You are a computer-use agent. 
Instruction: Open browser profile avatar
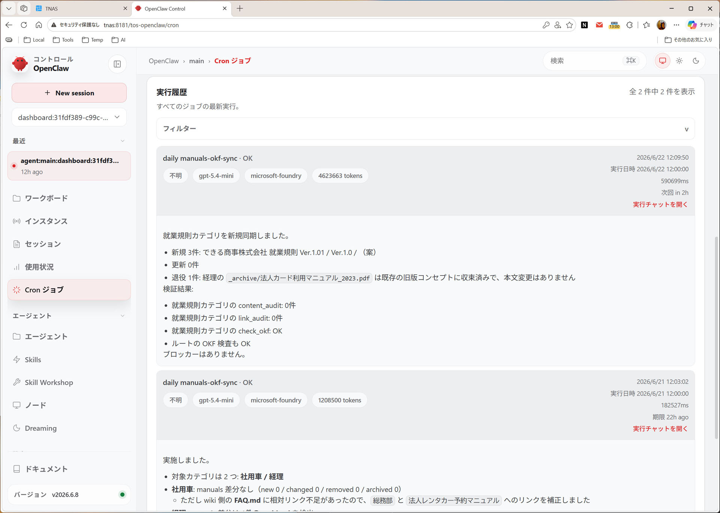tap(661, 25)
